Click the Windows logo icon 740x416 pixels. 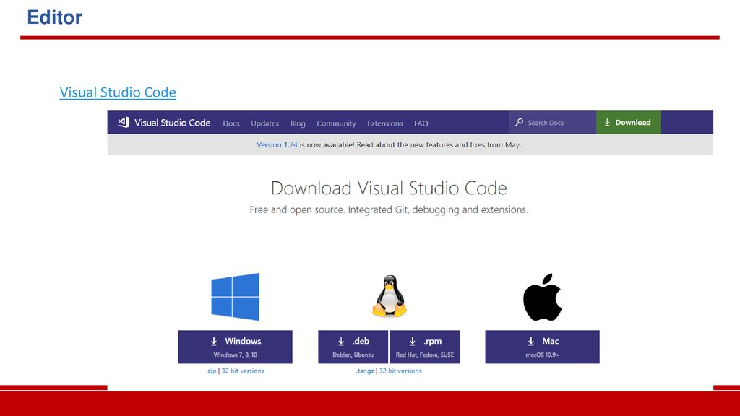pyautogui.click(x=235, y=297)
